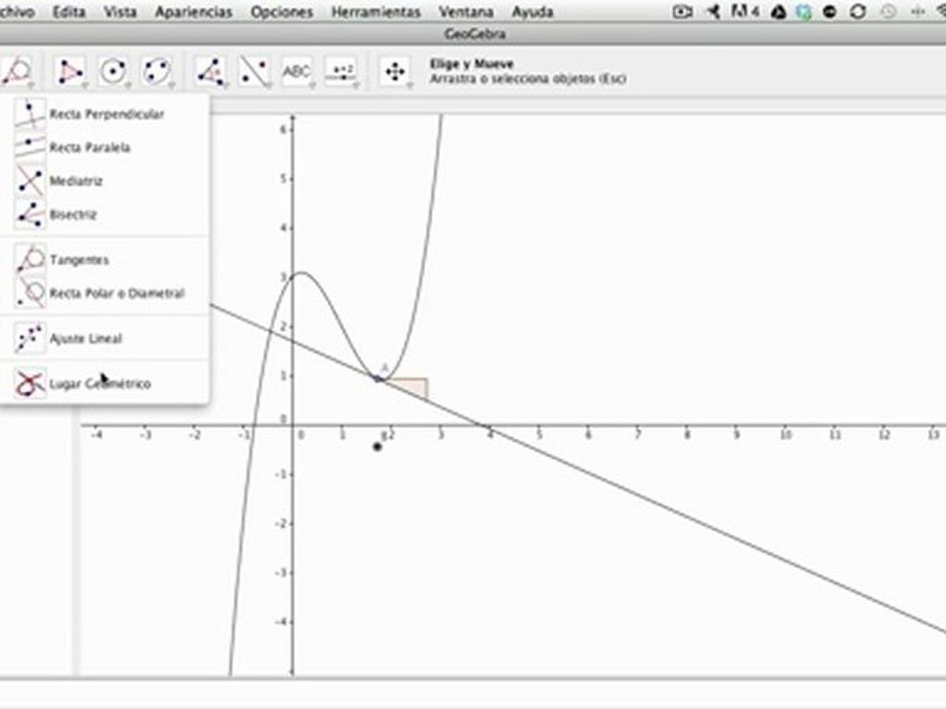Image resolution: width=946 pixels, height=709 pixels.
Task: Select the slider a=2 tool
Action: [342, 72]
